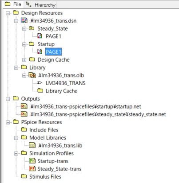Select the LM34936_TRANS part label
The width and height of the screenshot is (179, 183).
tap(66, 83)
